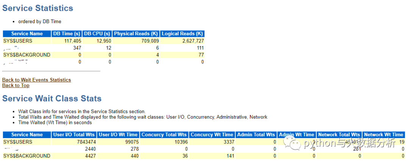Follow the Back to Top link

[16, 85]
